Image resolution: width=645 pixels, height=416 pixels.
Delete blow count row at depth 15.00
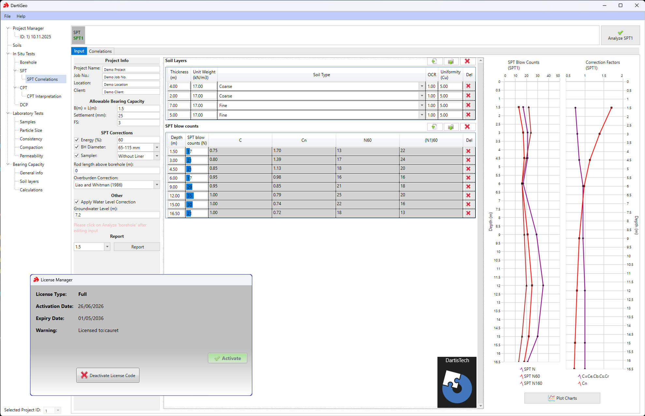(468, 204)
